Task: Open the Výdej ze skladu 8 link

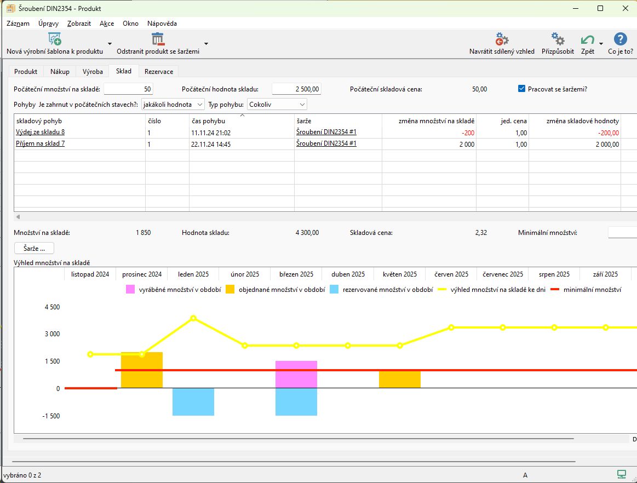Action: [x=40, y=132]
